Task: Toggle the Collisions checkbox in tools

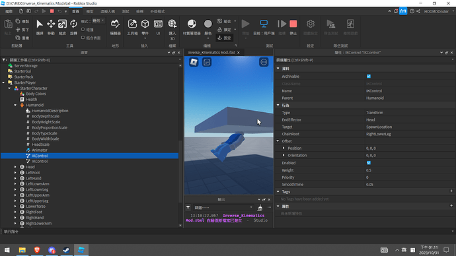Action: 83,30
